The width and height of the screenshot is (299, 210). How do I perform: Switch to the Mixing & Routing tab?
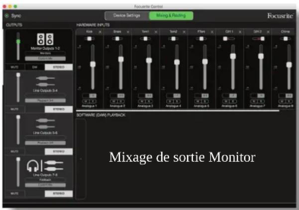click(x=171, y=15)
